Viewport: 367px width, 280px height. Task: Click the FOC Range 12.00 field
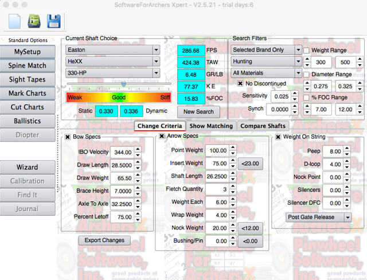[346, 110]
